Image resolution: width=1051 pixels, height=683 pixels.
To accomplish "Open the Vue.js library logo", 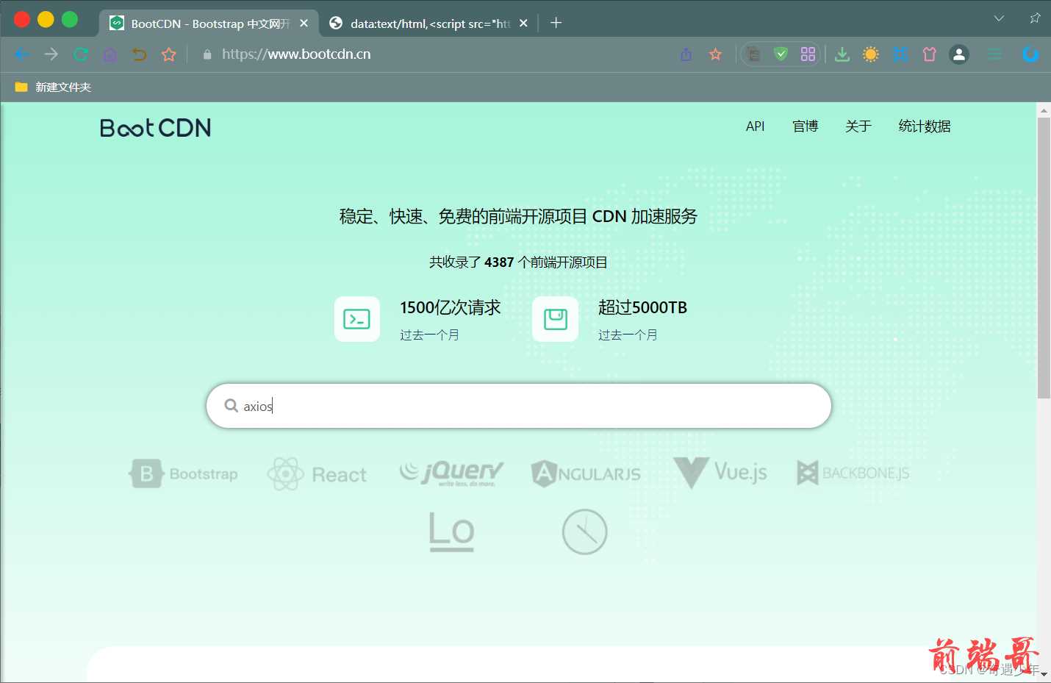I will [x=720, y=473].
